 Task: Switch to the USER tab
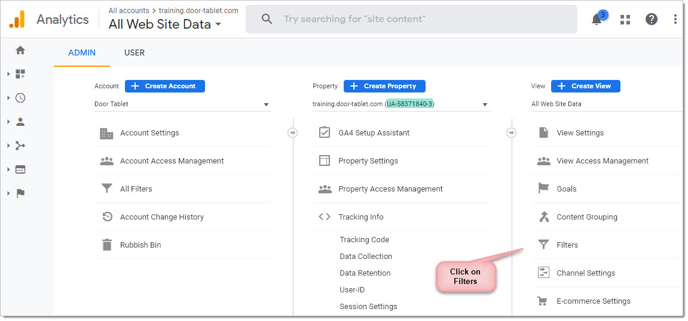pyautogui.click(x=134, y=53)
